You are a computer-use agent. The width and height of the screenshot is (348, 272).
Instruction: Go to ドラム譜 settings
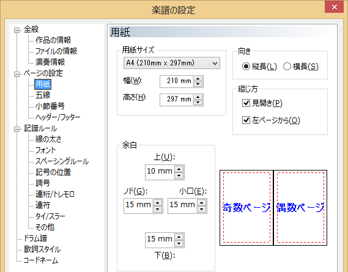pos(35,238)
